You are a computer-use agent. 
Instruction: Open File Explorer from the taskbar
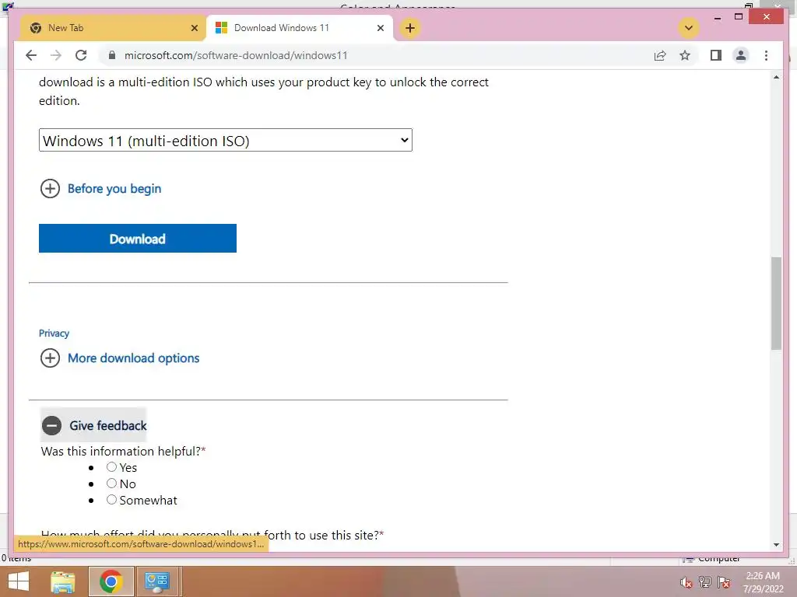(x=63, y=581)
